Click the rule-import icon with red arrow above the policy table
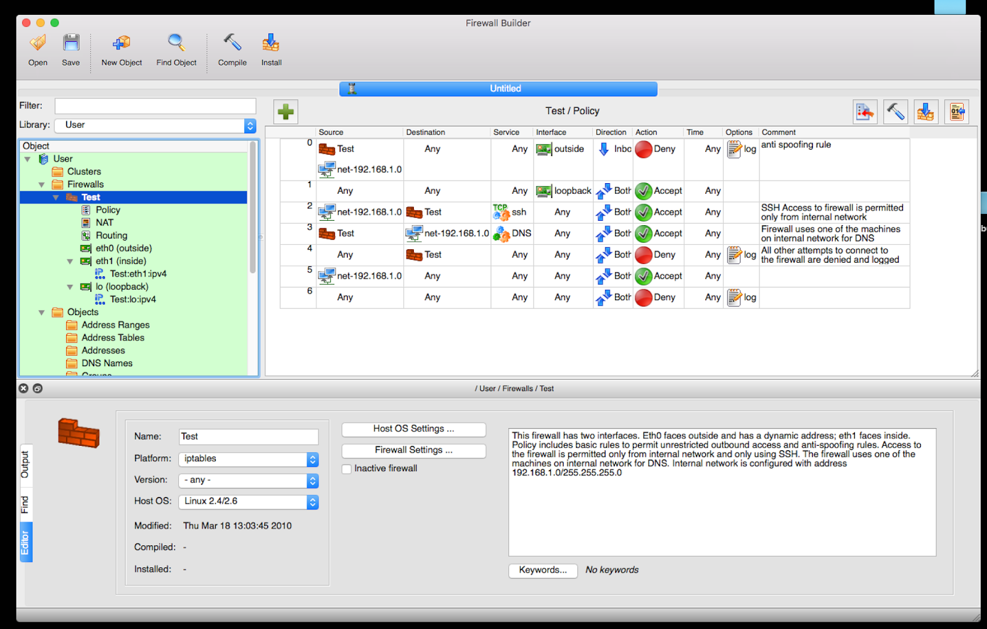This screenshot has width=987, height=629. tap(865, 112)
